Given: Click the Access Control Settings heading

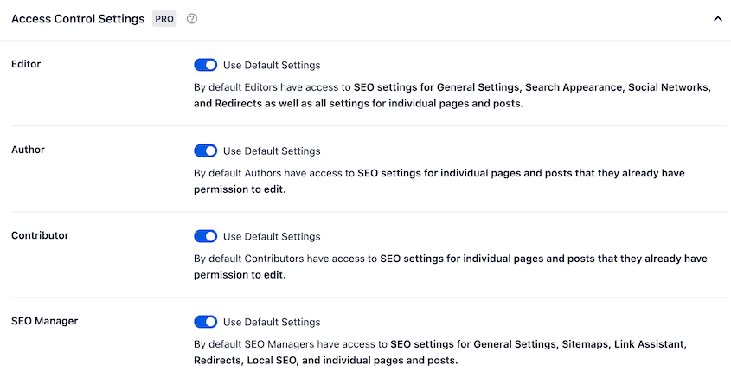Looking at the screenshot, I should point(78,19).
